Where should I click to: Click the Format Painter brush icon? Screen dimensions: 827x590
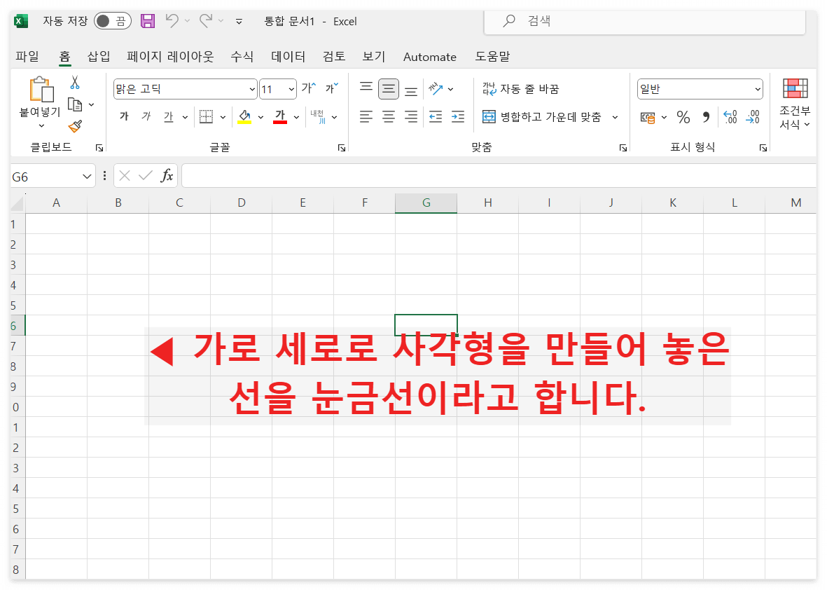75,126
